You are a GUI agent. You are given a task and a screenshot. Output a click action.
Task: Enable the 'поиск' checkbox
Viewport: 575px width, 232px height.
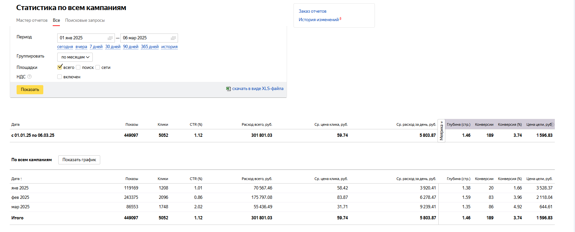[x=78, y=67]
